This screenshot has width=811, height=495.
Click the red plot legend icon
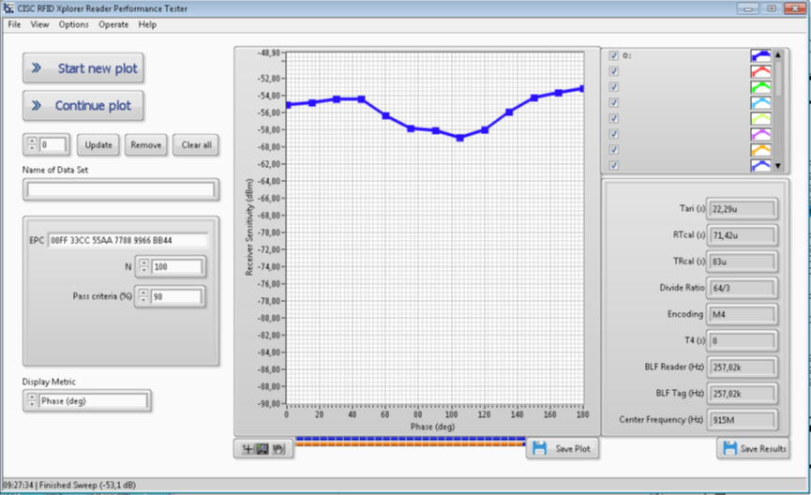[759, 71]
